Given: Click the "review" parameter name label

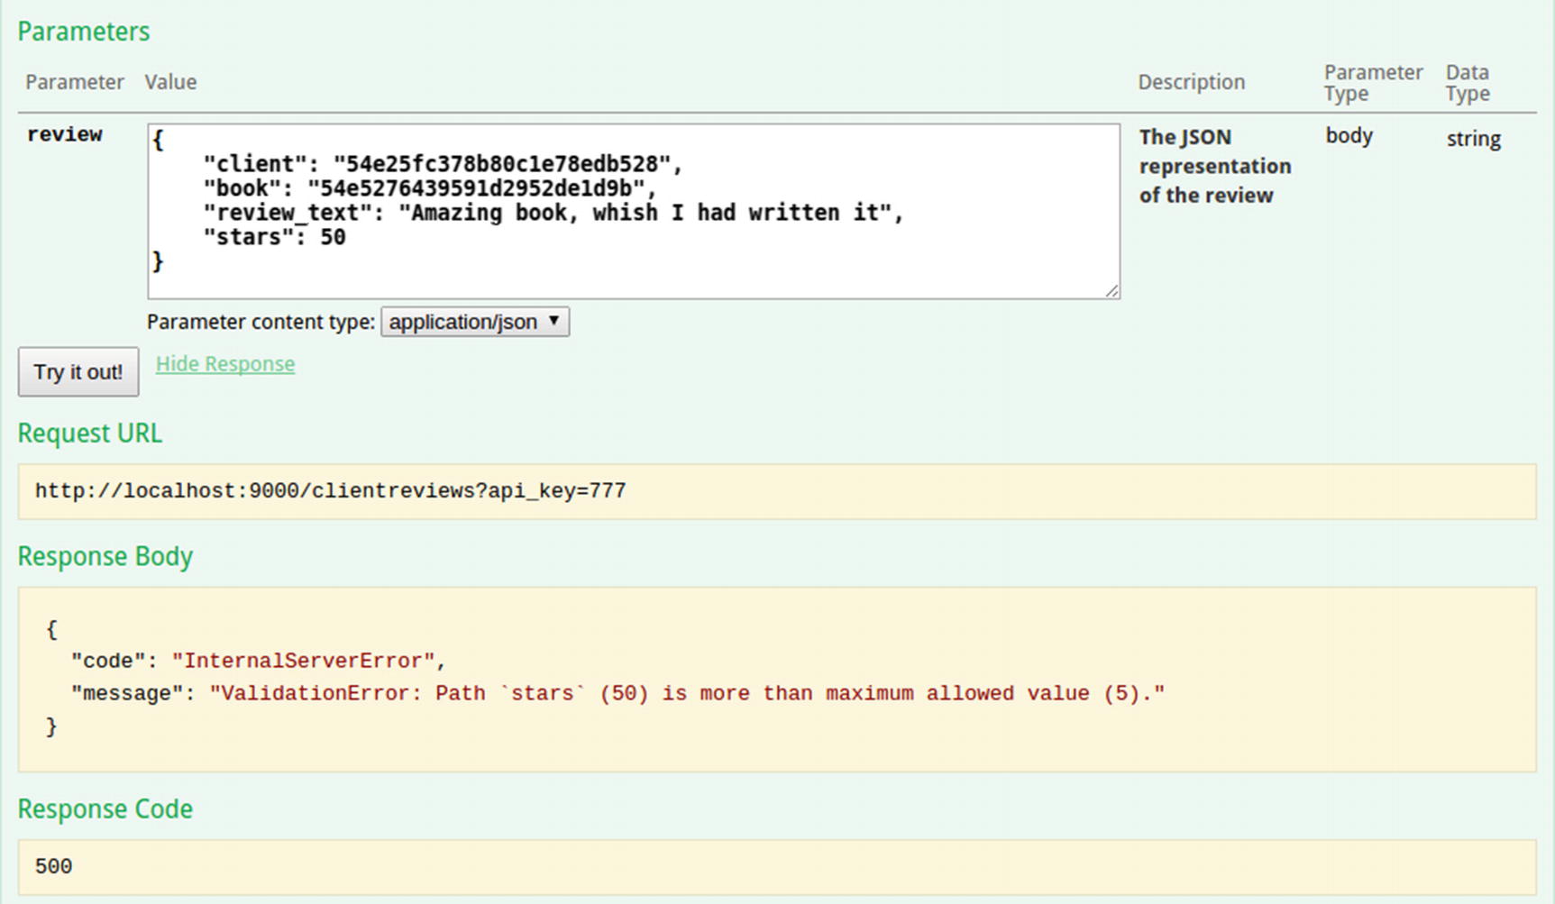Looking at the screenshot, I should 65,134.
